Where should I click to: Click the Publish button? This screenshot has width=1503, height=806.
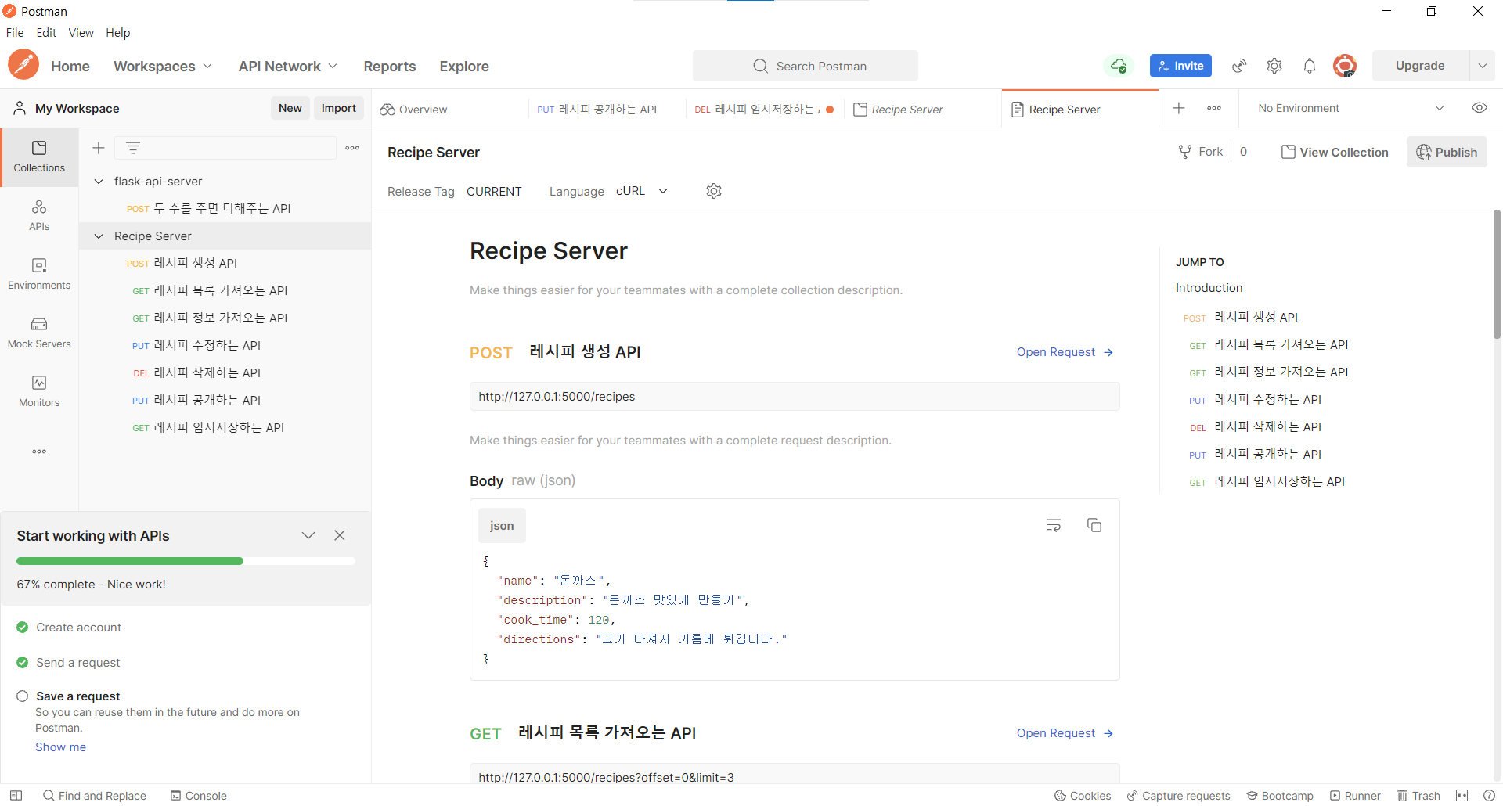(x=1447, y=152)
